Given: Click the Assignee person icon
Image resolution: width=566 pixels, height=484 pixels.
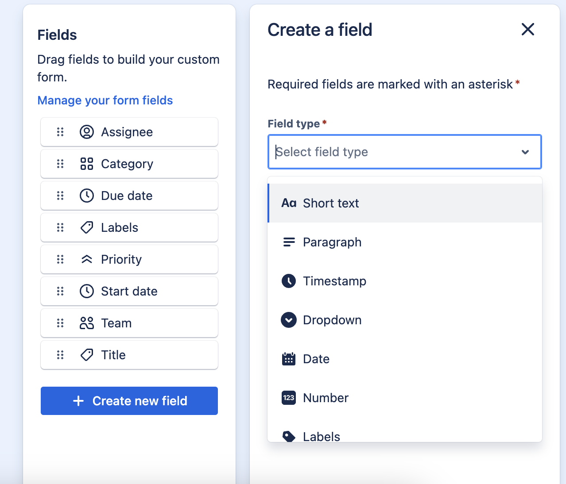Looking at the screenshot, I should 87,132.
